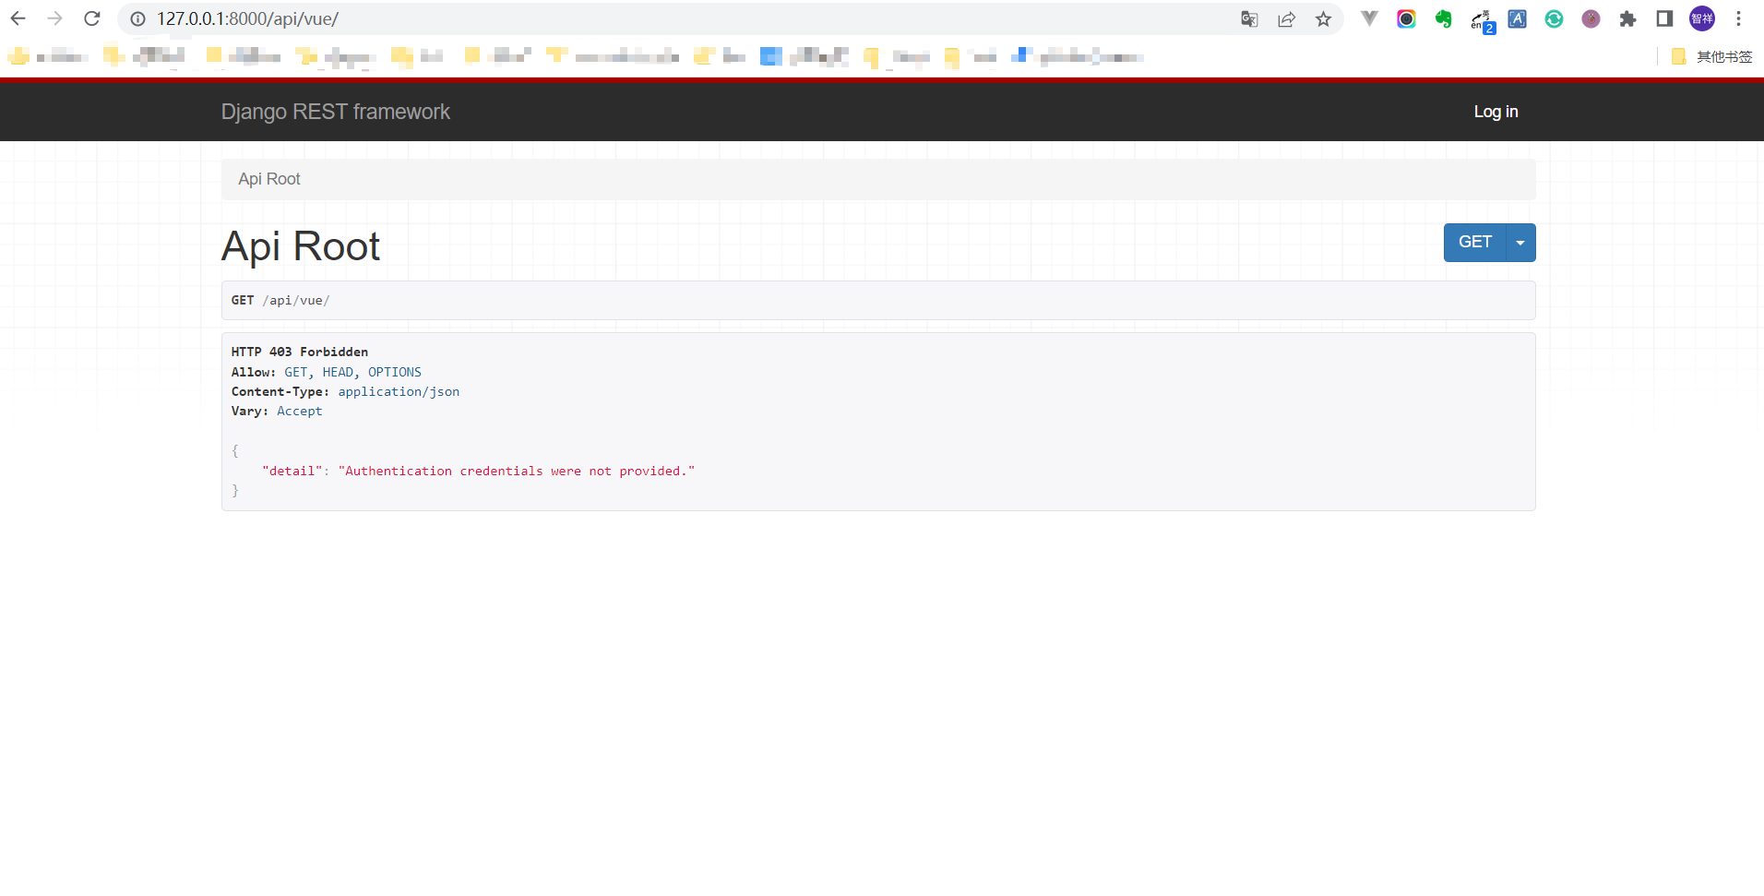
Task: Click the browser forward arrow
Action: tap(55, 18)
